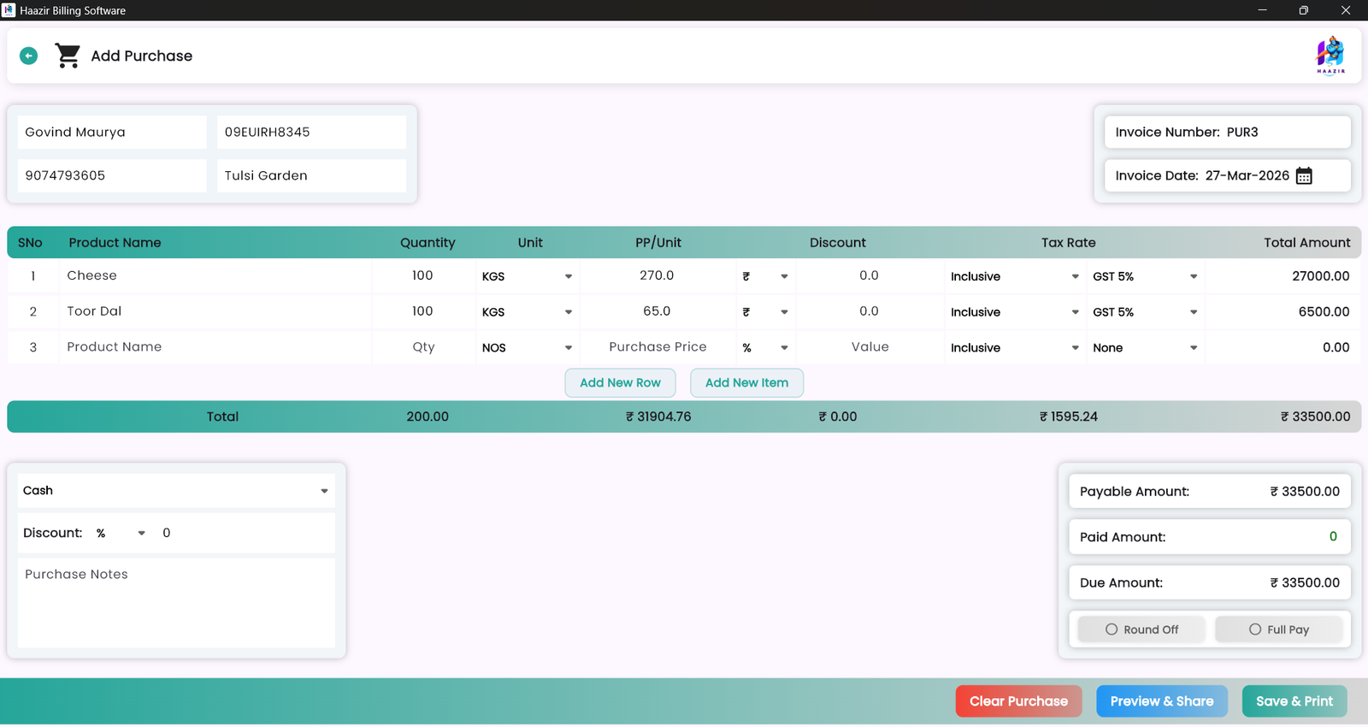
Task: Click the 65.0 purchase price field
Action: [657, 311]
